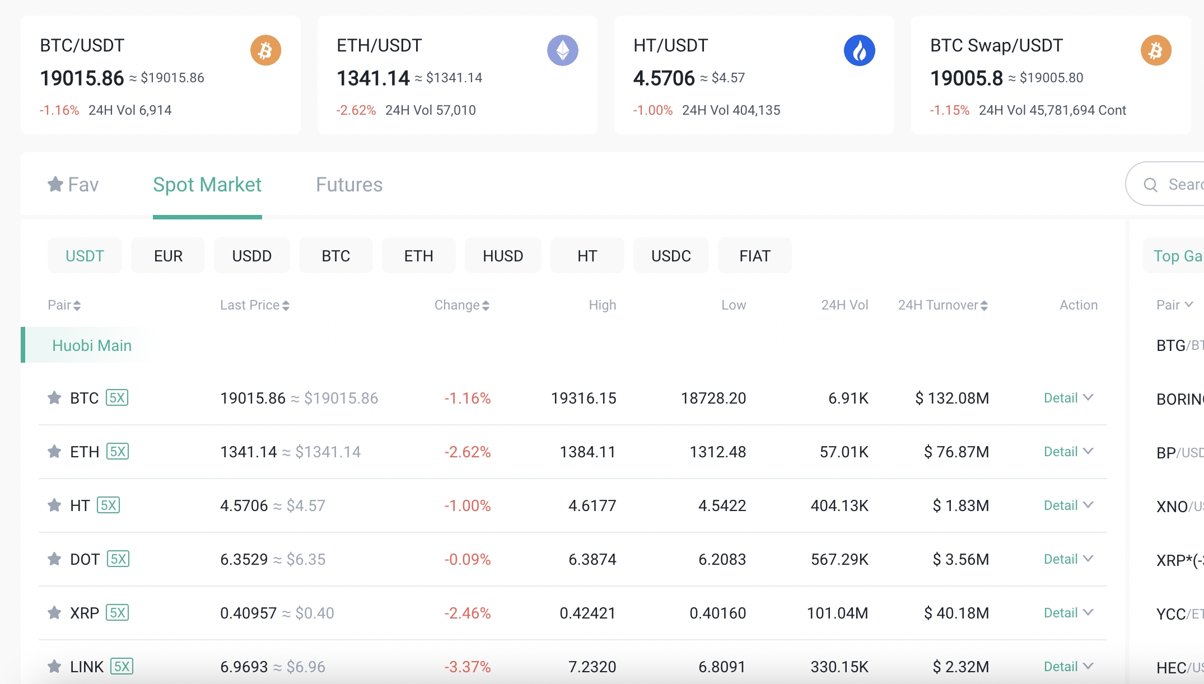The width and height of the screenshot is (1204, 684).
Task: Open the HT/USDT ticker card
Action: click(754, 75)
